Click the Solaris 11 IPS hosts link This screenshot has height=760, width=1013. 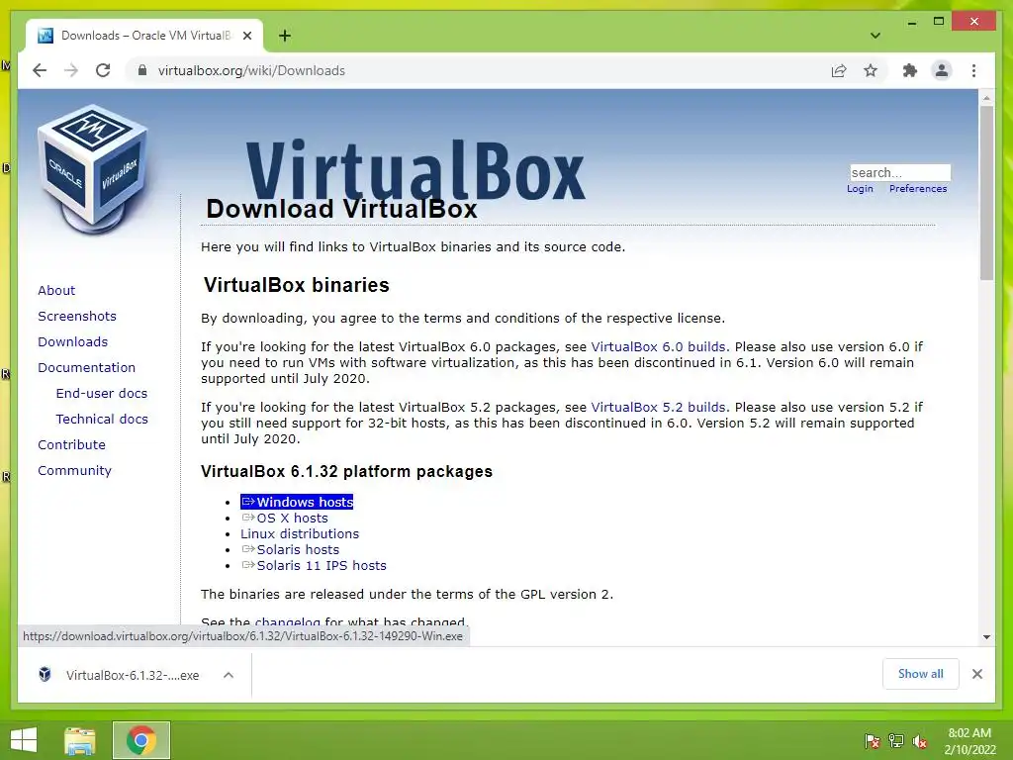tap(314, 565)
